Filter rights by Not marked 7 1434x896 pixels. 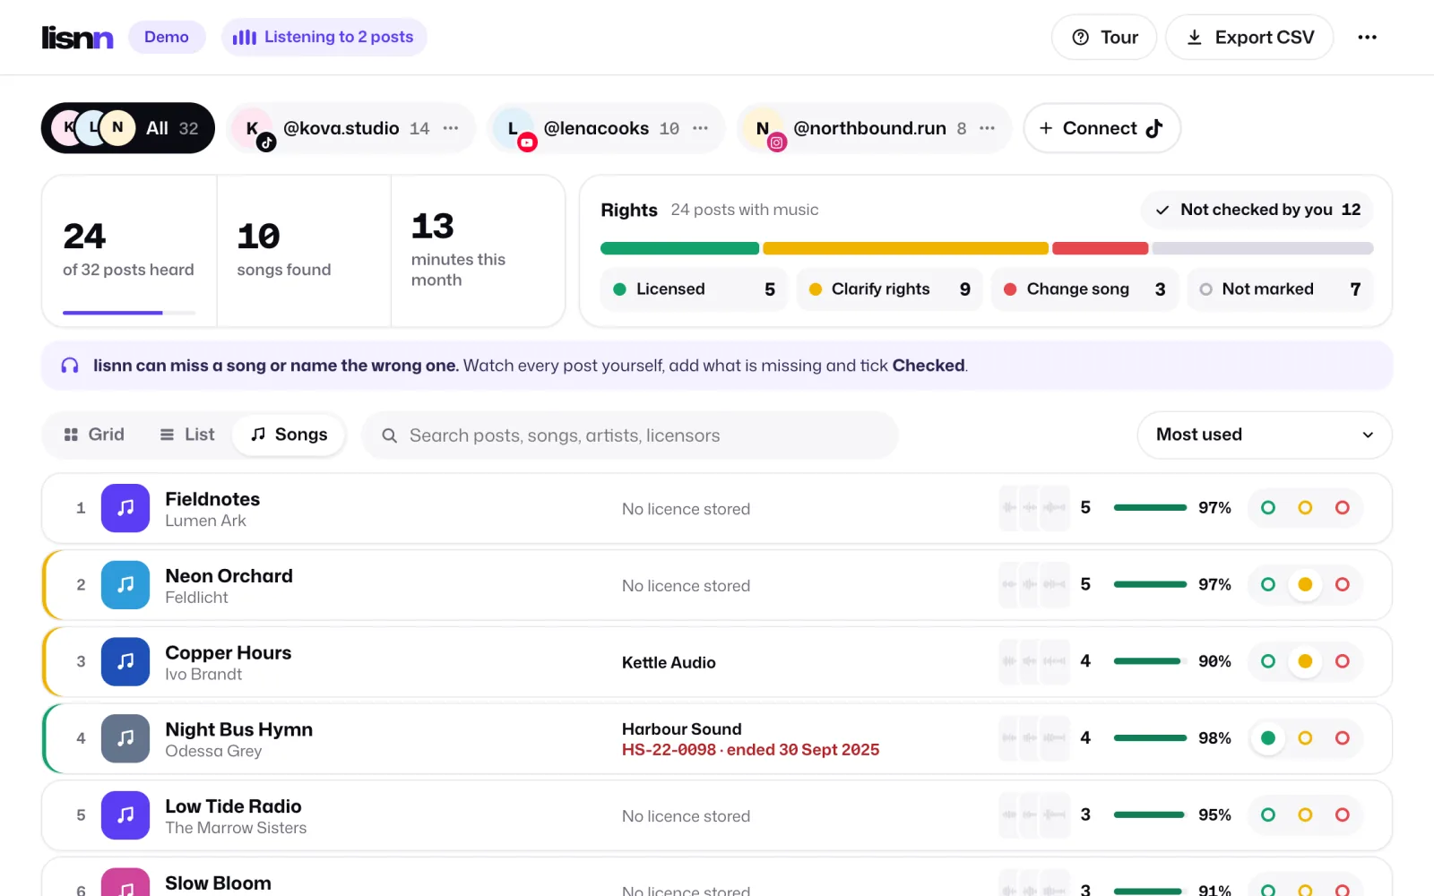pyautogui.click(x=1280, y=289)
